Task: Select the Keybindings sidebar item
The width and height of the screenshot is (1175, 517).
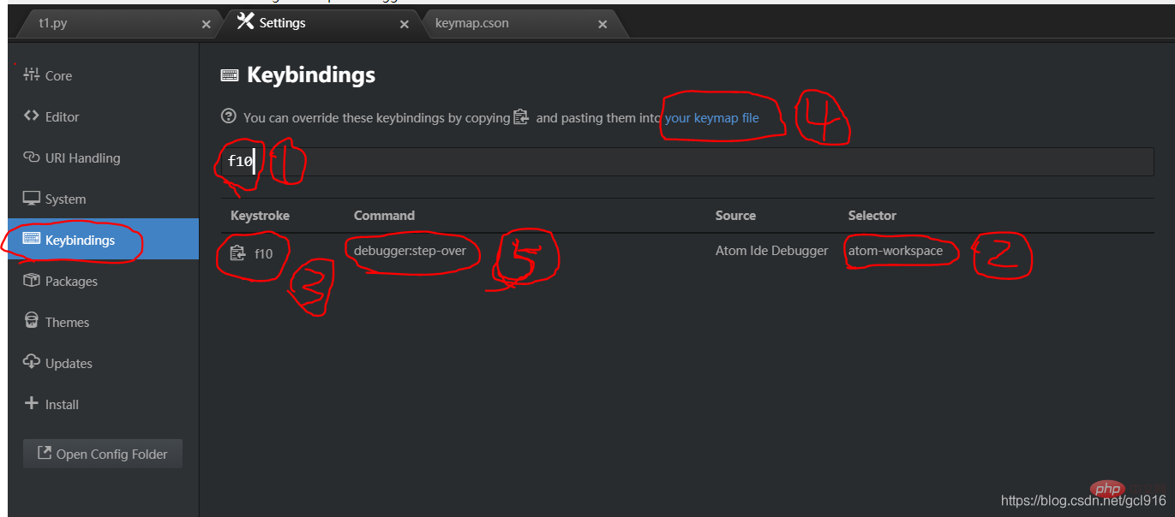Action: point(103,240)
